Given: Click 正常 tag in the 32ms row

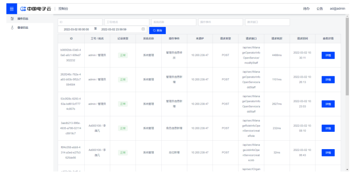Looking at the screenshot, I should 123,153.
